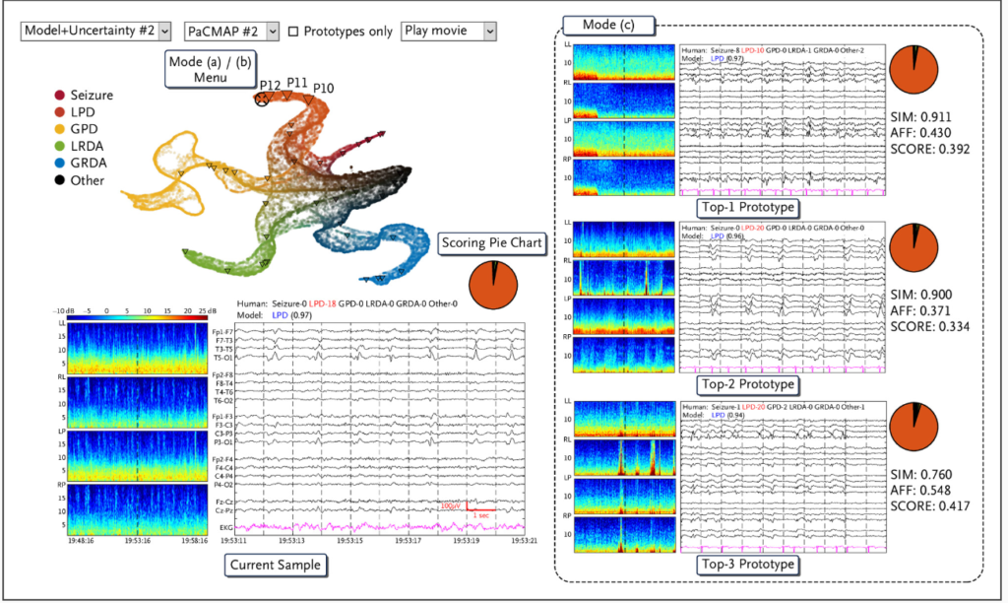1008x603 pixels.
Task: Click the current sample scoring pie chart
Action: pos(492,286)
